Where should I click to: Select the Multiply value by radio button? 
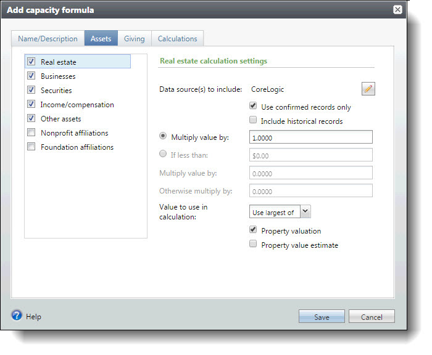pyautogui.click(x=163, y=136)
